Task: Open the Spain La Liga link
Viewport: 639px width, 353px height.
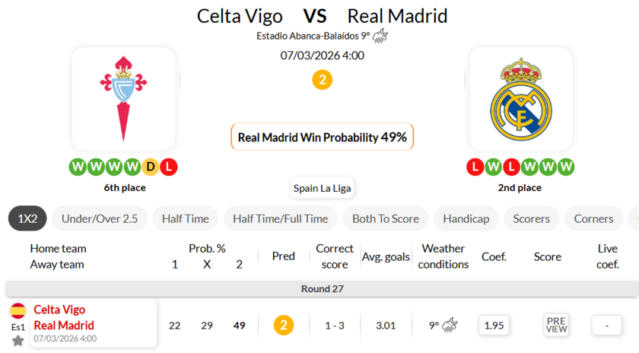Action: (322, 188)
